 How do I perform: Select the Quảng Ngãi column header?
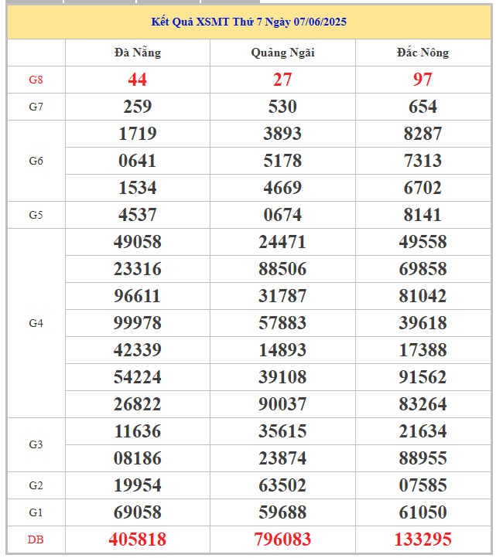click(282, 53)
